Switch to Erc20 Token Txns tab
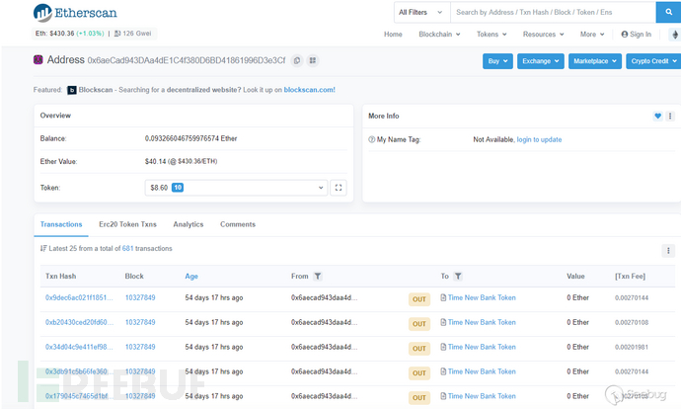681x409 pixels. click(127, 224)
